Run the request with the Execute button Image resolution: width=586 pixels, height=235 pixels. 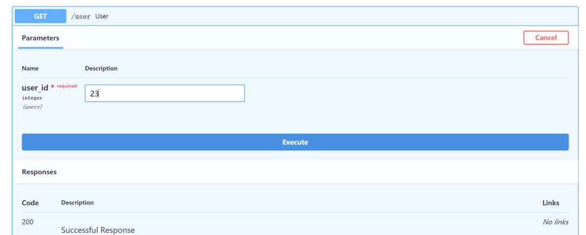pyautogui.click(x=295, y=142)
